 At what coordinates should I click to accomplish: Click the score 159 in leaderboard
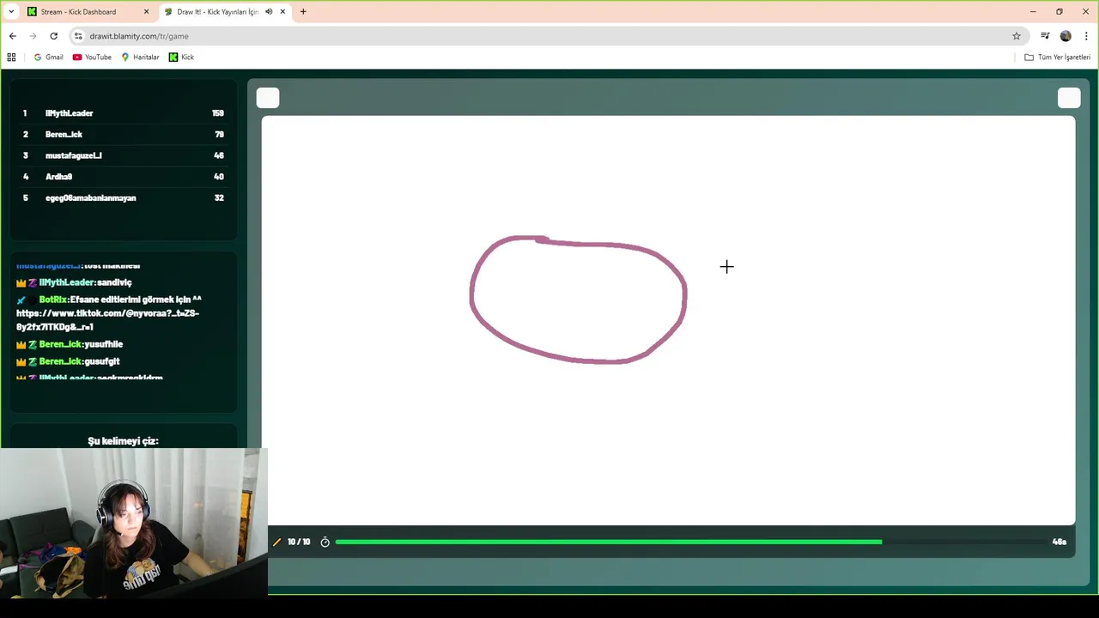click(217, 113)
